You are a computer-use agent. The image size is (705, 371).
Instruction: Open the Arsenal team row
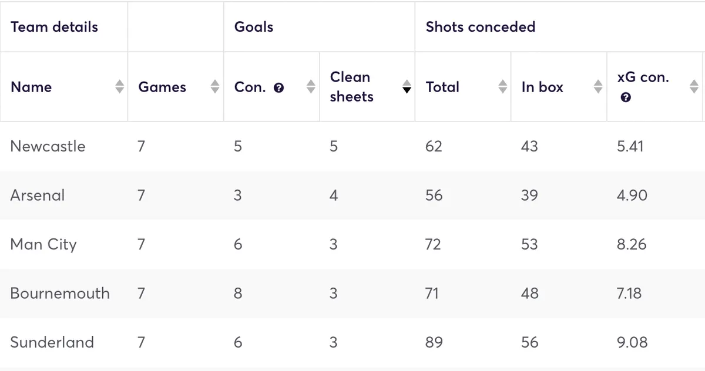[x=38, y=195]
